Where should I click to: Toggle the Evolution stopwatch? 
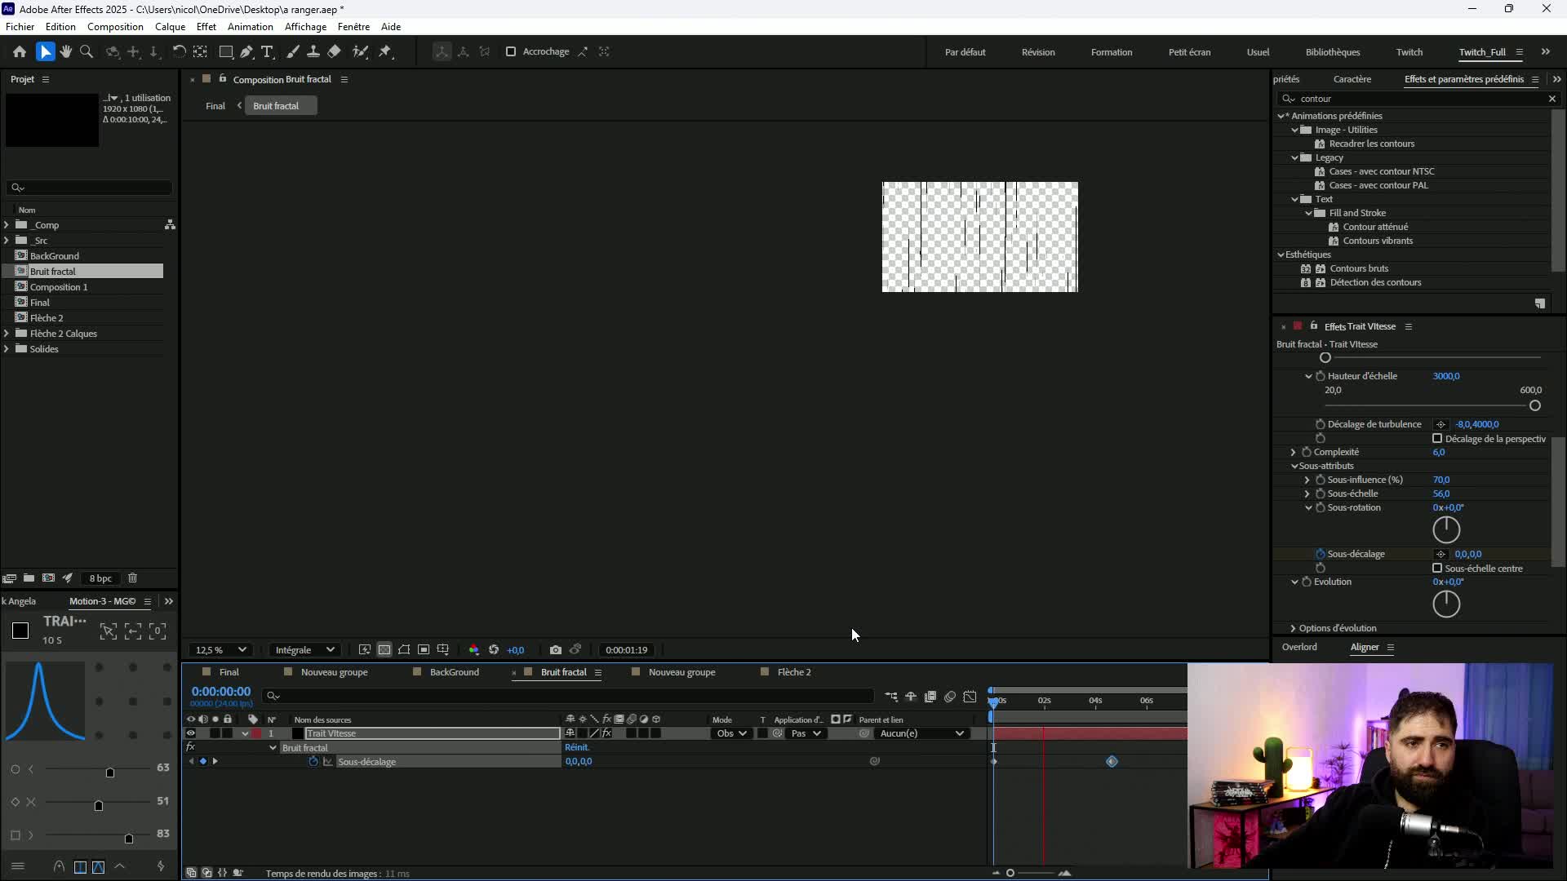click(x=1307, y=582)
